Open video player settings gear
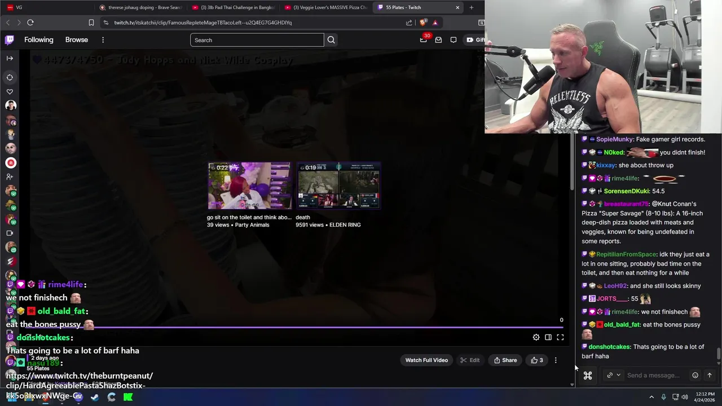This screenshot has width=722, height=406. (536, 337)
